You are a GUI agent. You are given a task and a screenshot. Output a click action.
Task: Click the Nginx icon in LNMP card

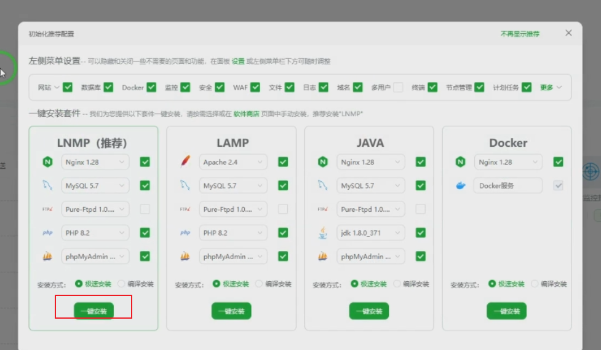point(47,162)
